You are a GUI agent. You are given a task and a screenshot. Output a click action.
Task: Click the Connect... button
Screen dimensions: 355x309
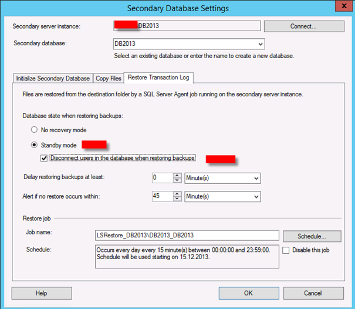point(302,26)
